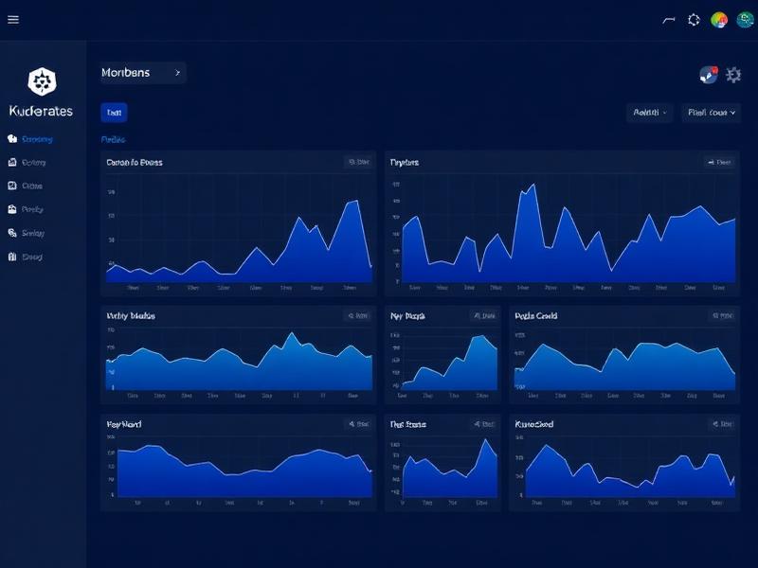Click the 'Ted Stans' chart title
758x568 pixels.
click(x=408, y=424)
